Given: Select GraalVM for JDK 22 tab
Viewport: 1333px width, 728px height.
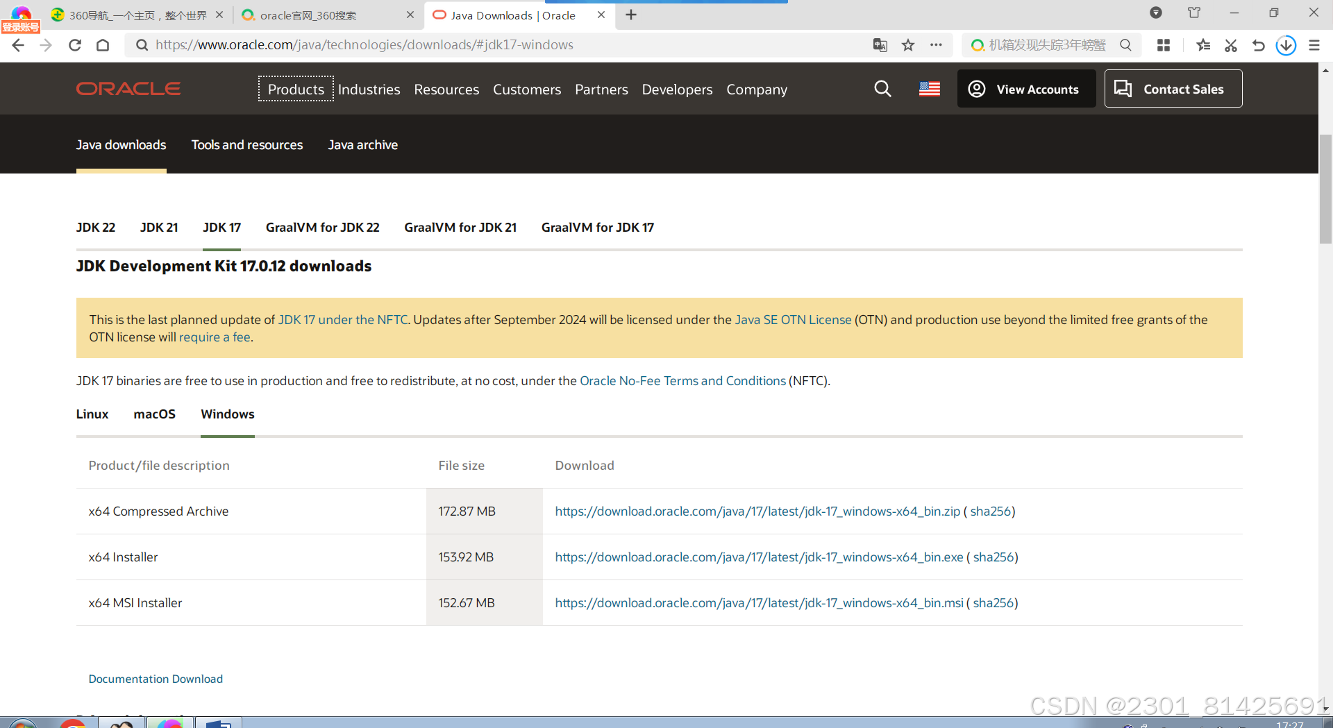Looking at the screenshot, I should pos(322,228).
